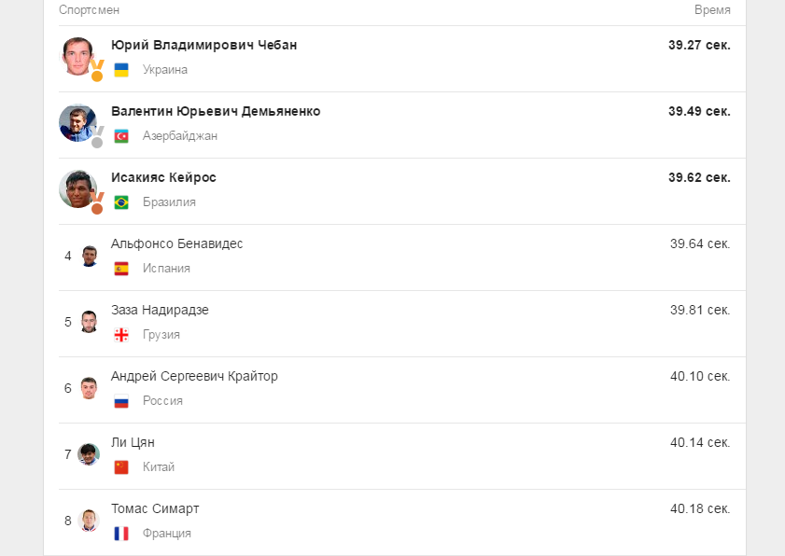This screenshot has height=556, width=785.
Task: Click the Ukraine flag icon
Action: tap(121, 70)
